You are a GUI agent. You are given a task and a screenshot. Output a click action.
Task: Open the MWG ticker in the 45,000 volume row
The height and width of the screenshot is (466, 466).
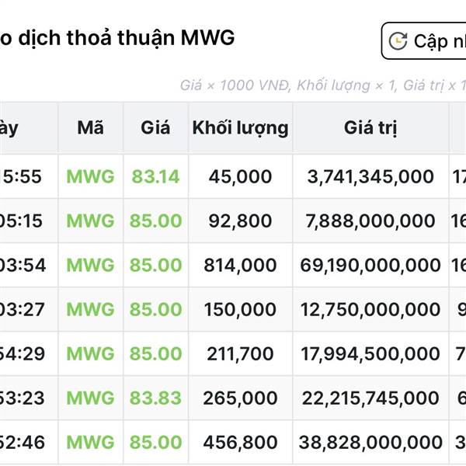pos(90,176)
